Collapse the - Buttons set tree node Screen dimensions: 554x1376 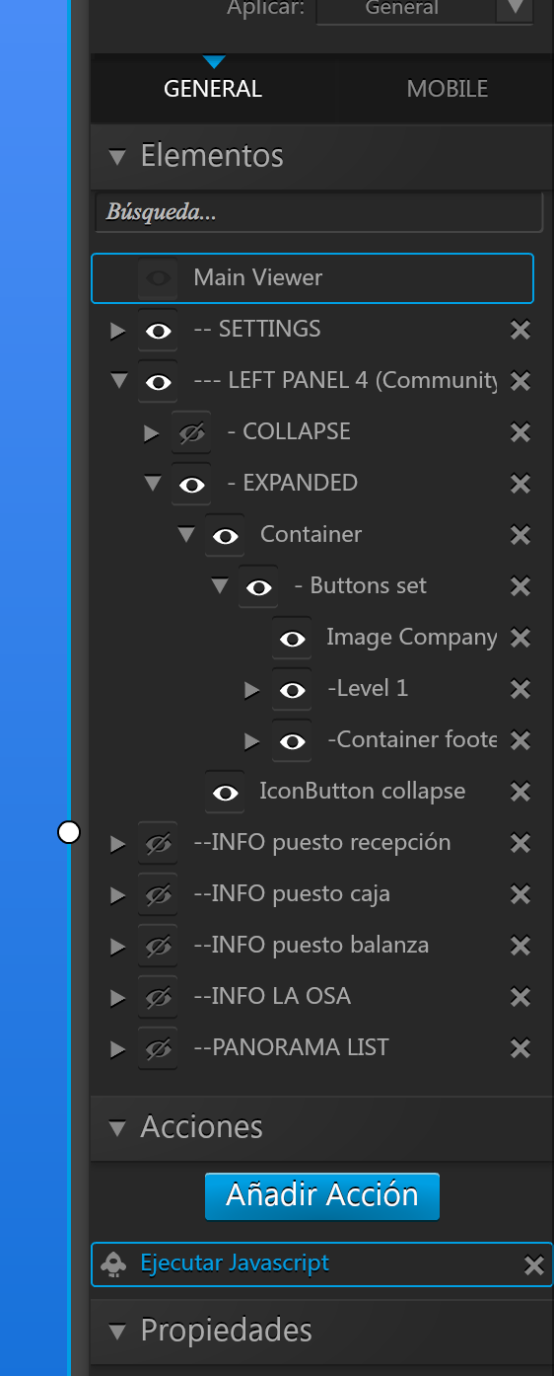(219, 586)
